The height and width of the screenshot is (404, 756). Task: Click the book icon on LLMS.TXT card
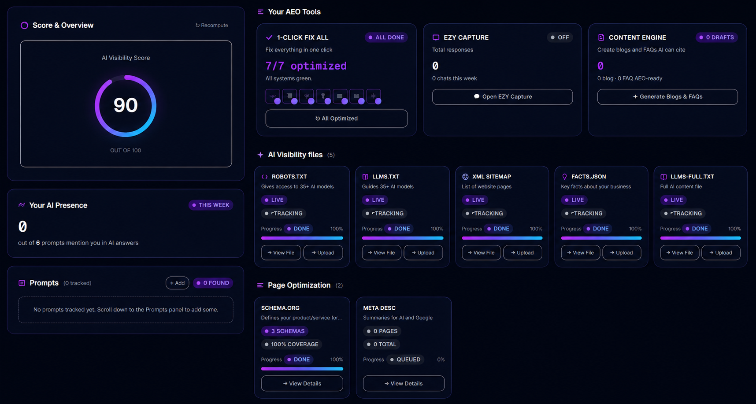(x=365, y=177)
